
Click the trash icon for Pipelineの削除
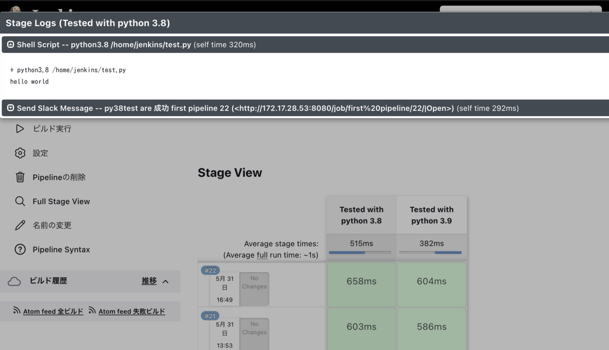20,177
